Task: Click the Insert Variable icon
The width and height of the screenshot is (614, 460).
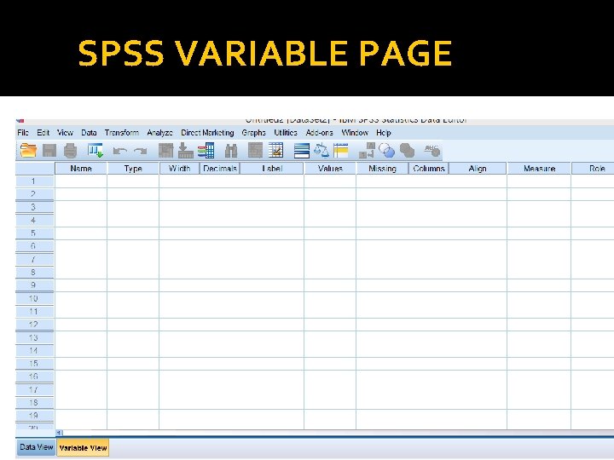Action: point(276,151)
